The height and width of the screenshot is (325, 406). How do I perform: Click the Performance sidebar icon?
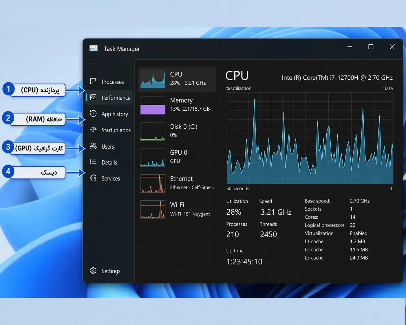(93, 98)
